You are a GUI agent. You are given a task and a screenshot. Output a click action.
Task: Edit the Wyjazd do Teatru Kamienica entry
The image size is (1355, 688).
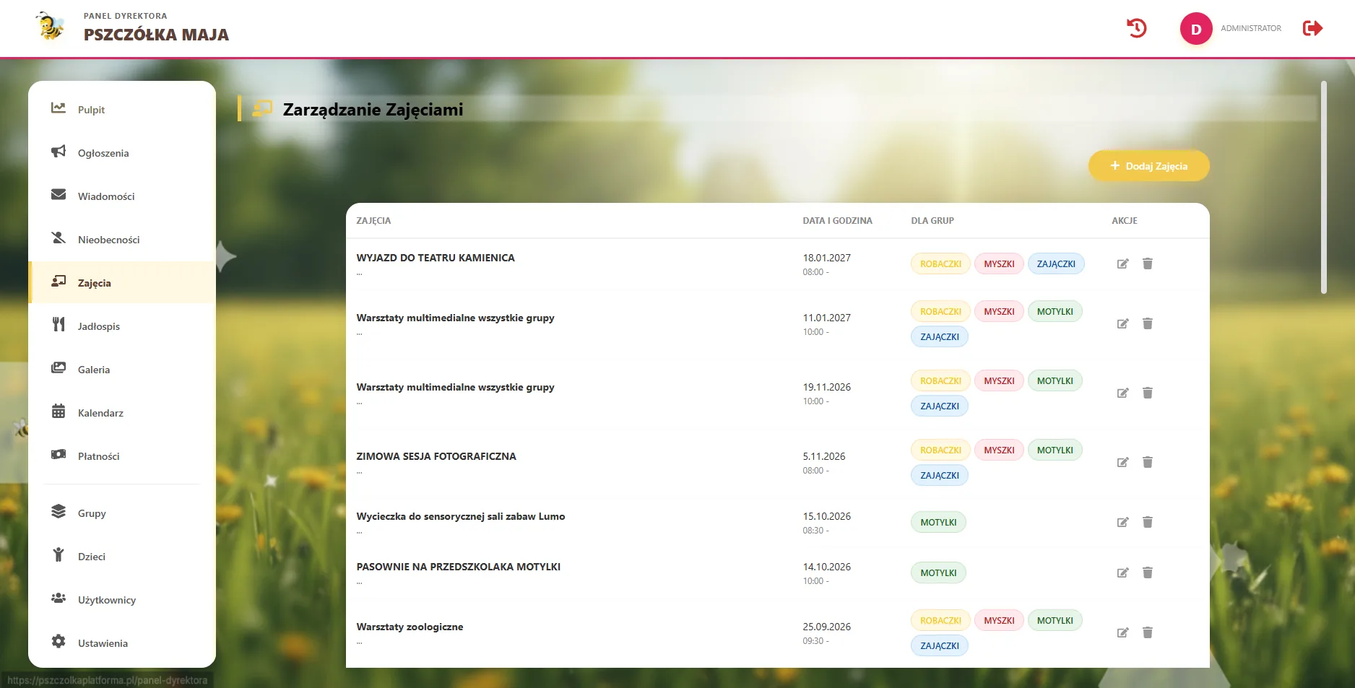(1122, 264)
